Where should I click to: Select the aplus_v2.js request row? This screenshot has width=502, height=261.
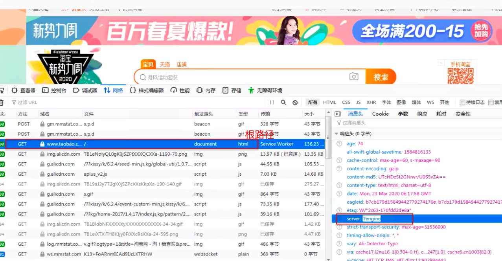[x=163, y=174]
